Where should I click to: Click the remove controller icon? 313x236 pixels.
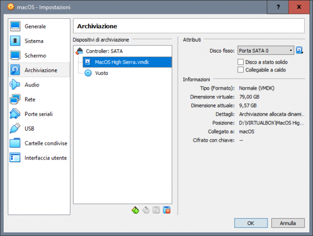point(146,210)
